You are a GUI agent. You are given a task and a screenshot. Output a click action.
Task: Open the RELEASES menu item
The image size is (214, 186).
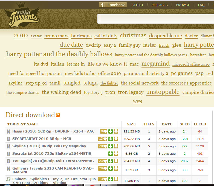tap(160, 5)
